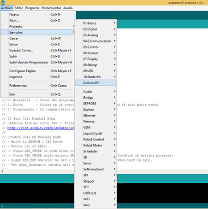Expand Robot Motor examples
Screen dimensions: 208x209
95,145
